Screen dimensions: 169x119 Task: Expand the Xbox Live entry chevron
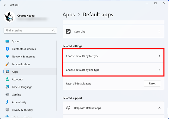159,32
